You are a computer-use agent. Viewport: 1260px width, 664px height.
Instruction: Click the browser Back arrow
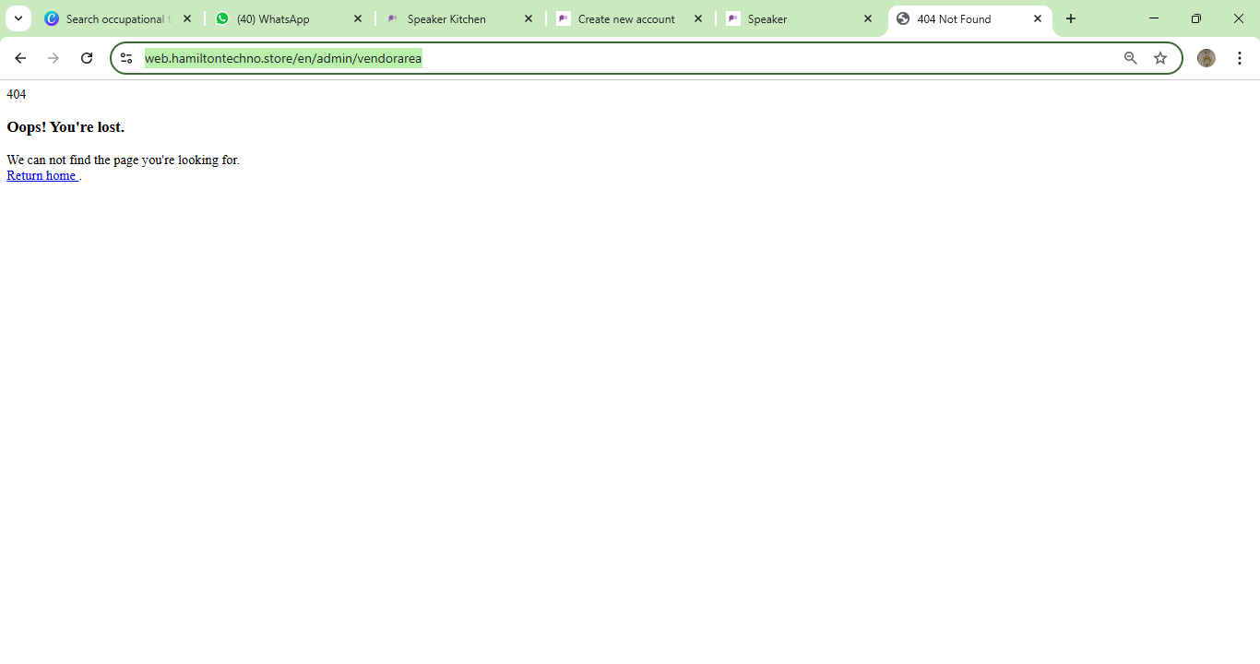[x=20, y=58]
